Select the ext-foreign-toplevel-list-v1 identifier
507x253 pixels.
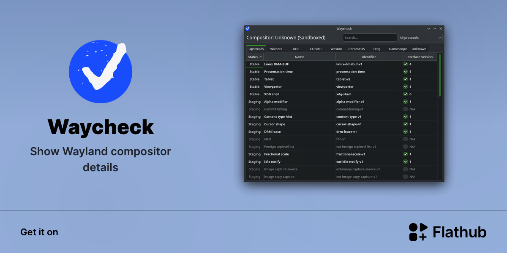point(369,147)
